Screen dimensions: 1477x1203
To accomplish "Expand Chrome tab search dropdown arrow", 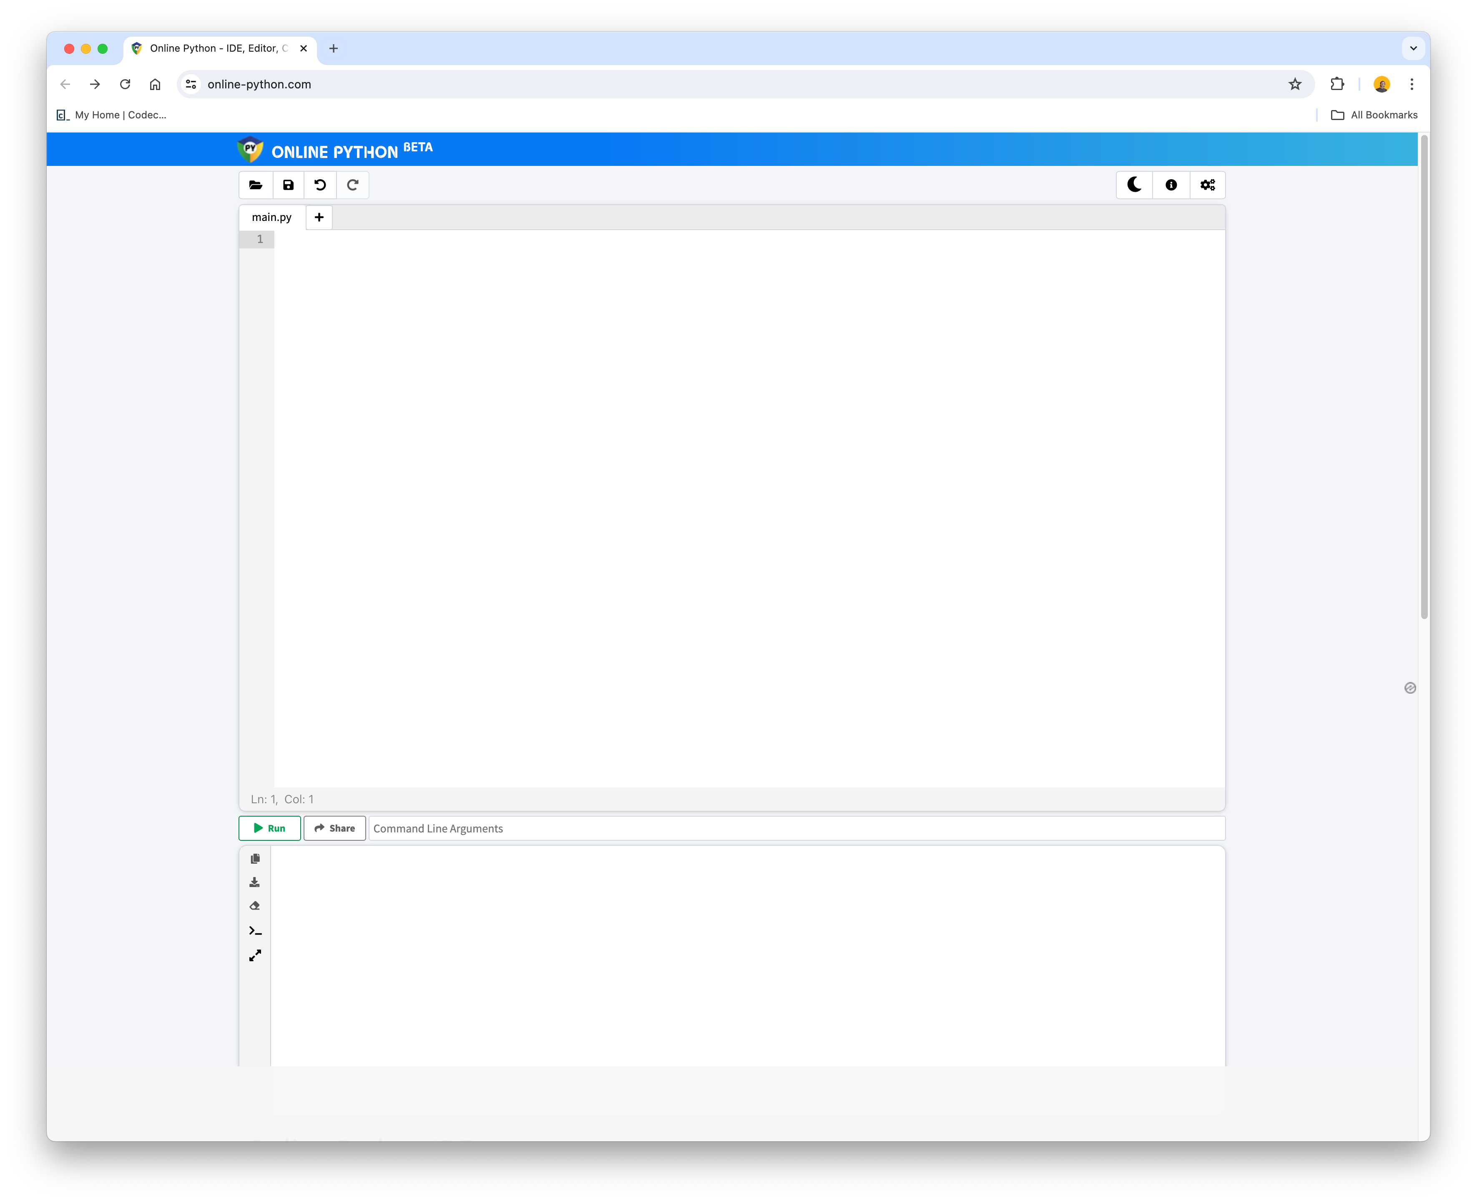I will coord(1413,48).
